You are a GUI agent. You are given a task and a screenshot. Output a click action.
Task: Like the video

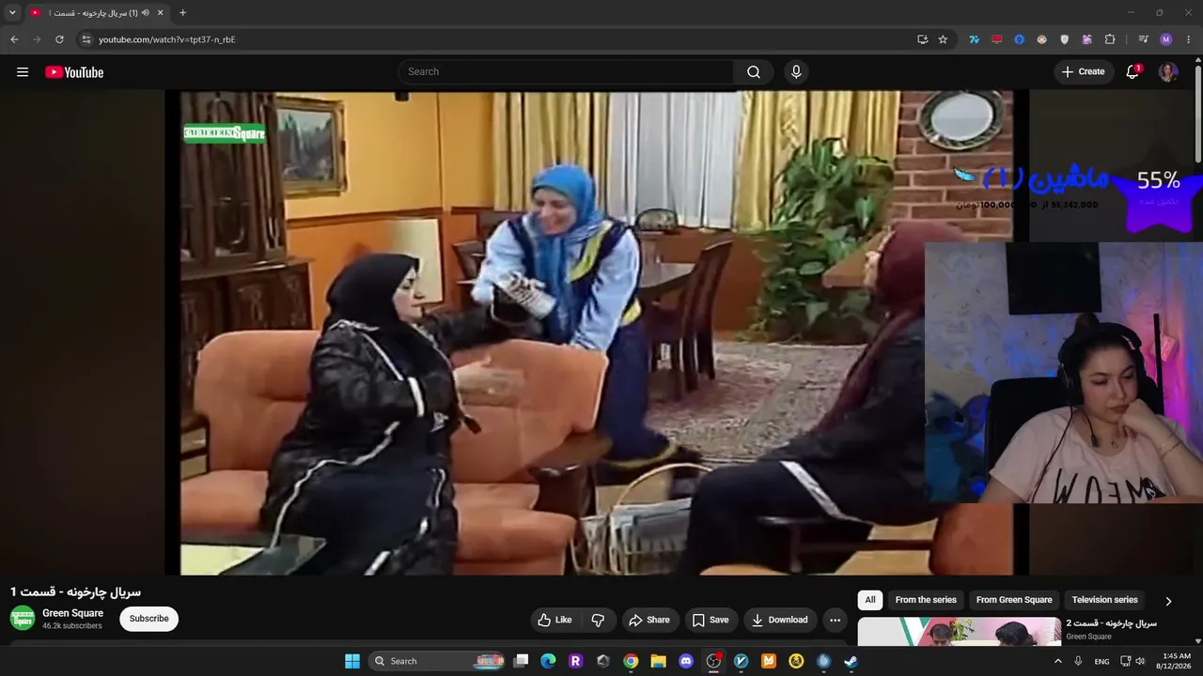coord(555,620)
